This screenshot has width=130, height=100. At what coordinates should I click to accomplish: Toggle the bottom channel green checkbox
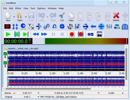5,63
